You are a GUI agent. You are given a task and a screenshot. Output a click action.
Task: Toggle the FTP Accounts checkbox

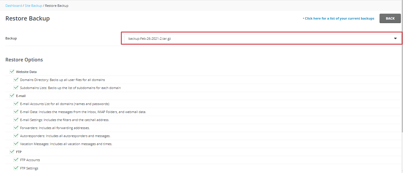coord(16,160)
